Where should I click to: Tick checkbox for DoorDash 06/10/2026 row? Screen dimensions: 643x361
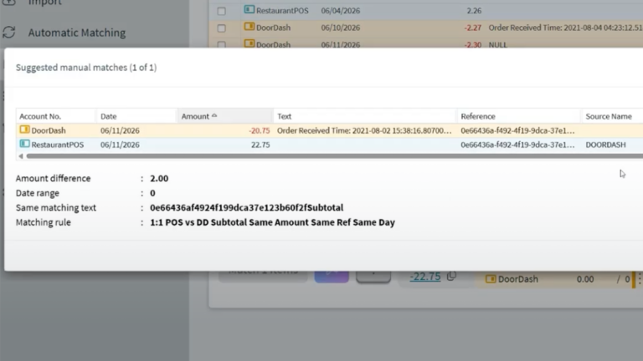(x=221, y=28)
